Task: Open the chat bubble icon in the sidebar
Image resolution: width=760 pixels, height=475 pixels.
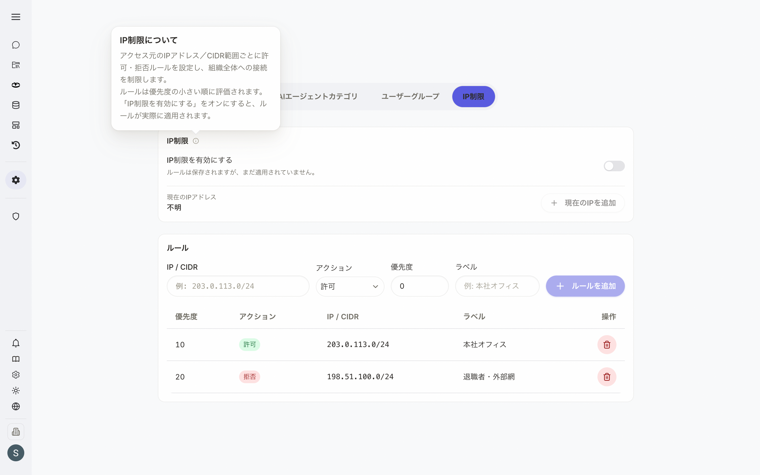Action: (x=16, y=45)
